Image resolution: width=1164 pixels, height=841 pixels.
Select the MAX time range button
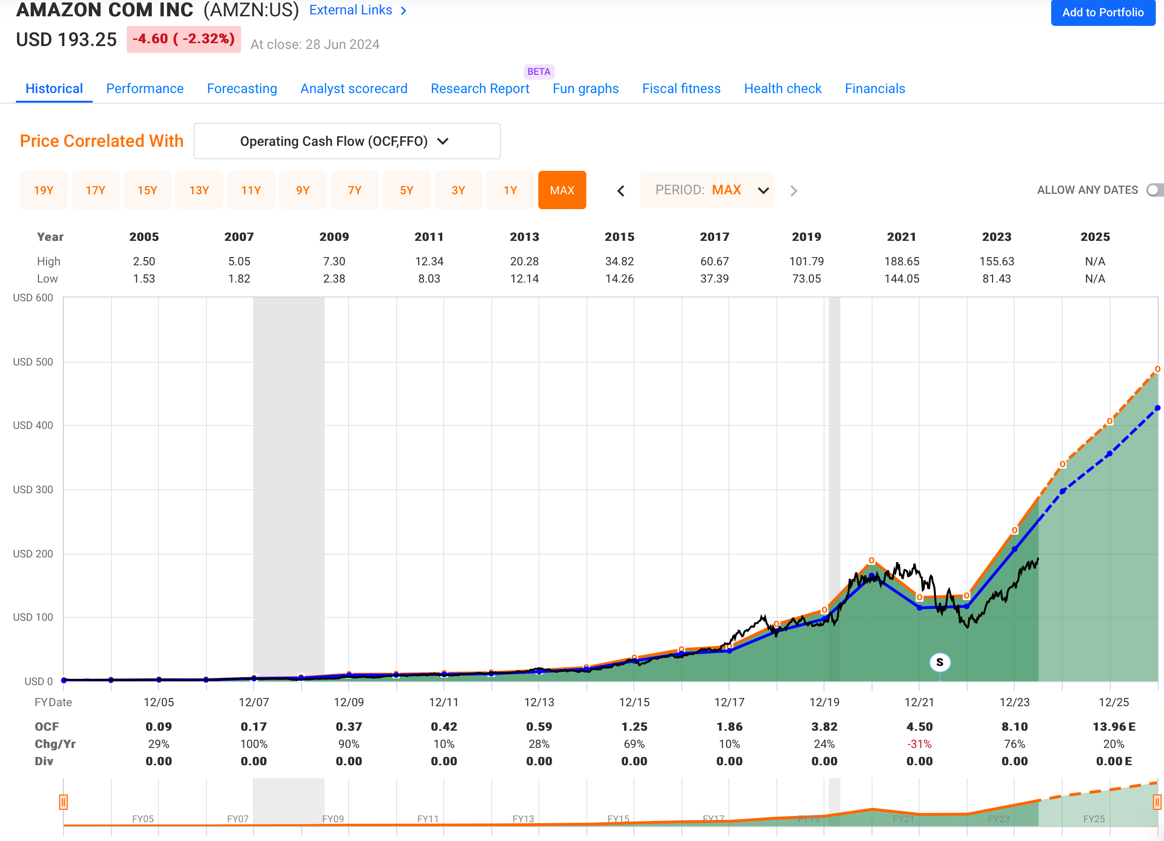coord(561,190)
